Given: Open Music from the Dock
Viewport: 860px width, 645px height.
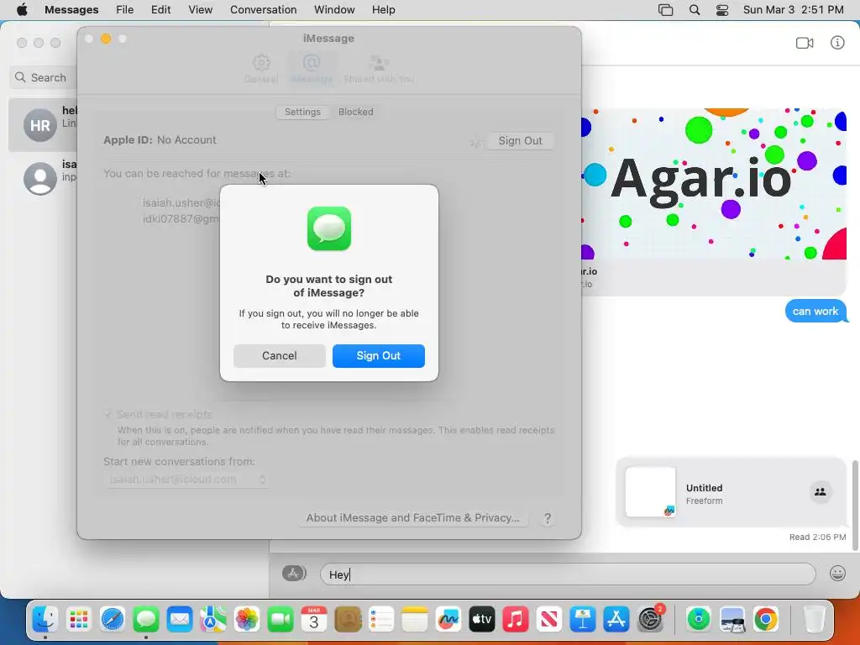Looking at the screenshot, I should coord(516,620).
